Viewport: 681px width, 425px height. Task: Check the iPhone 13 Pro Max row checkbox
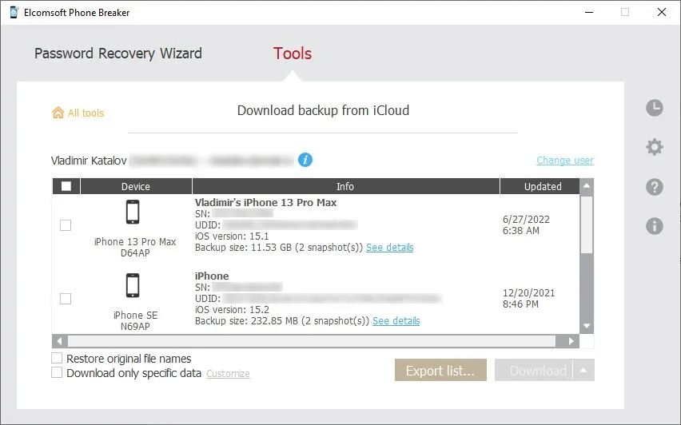pyautogui.click(x=66, y=225)
